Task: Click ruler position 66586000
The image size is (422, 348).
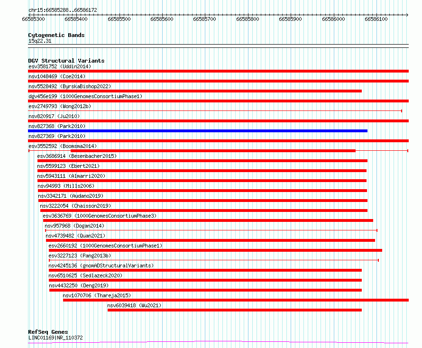Action: click(x=333, y=19)
